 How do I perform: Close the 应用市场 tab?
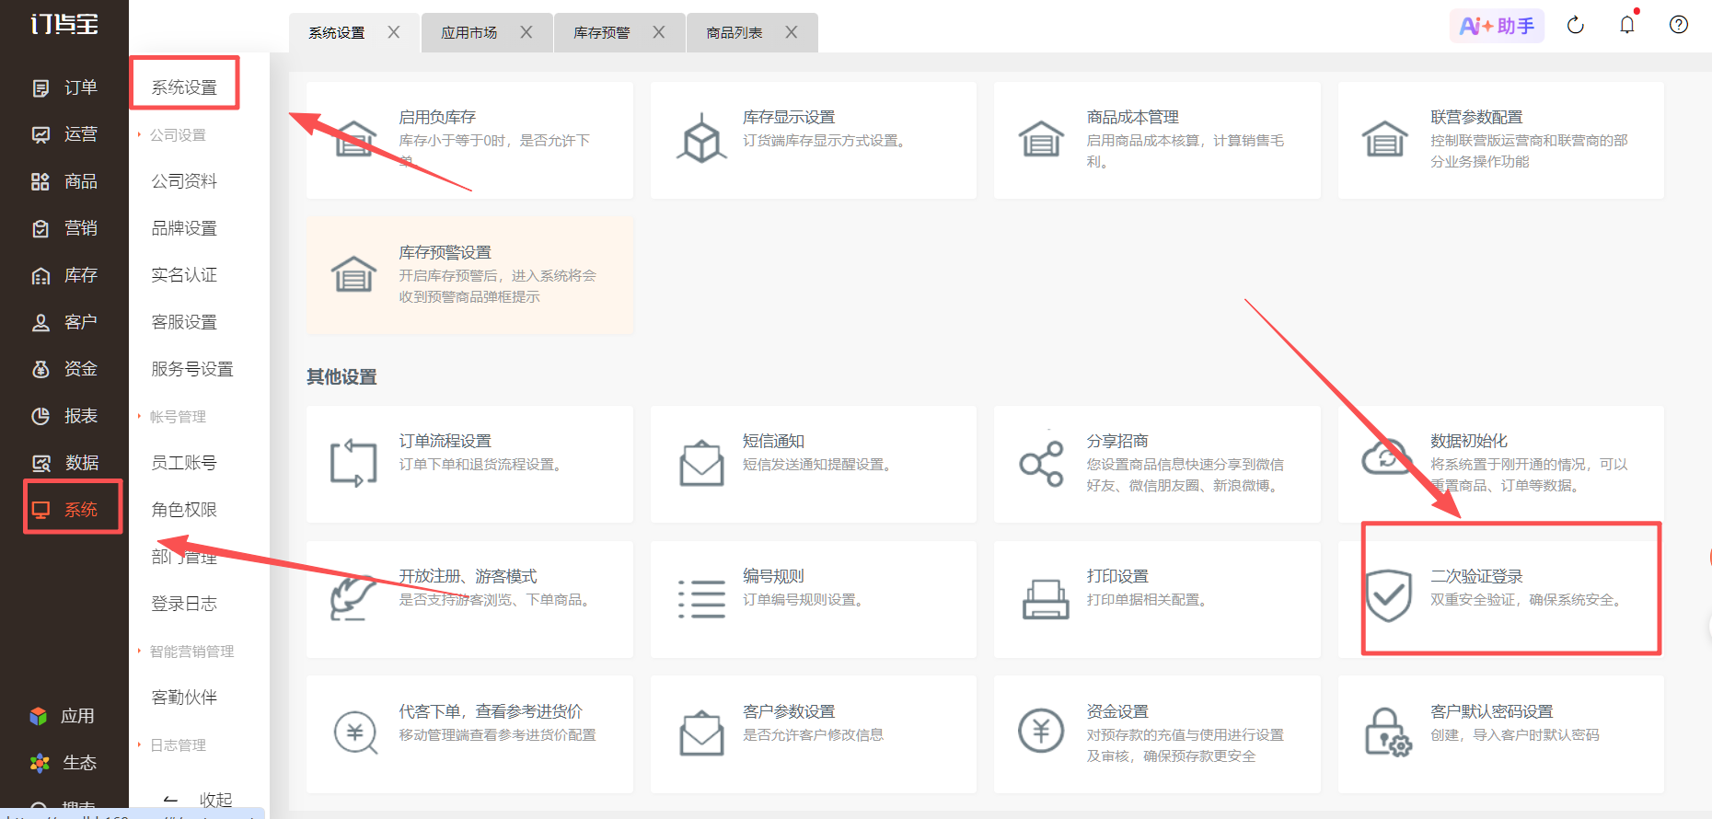(526, 32)
